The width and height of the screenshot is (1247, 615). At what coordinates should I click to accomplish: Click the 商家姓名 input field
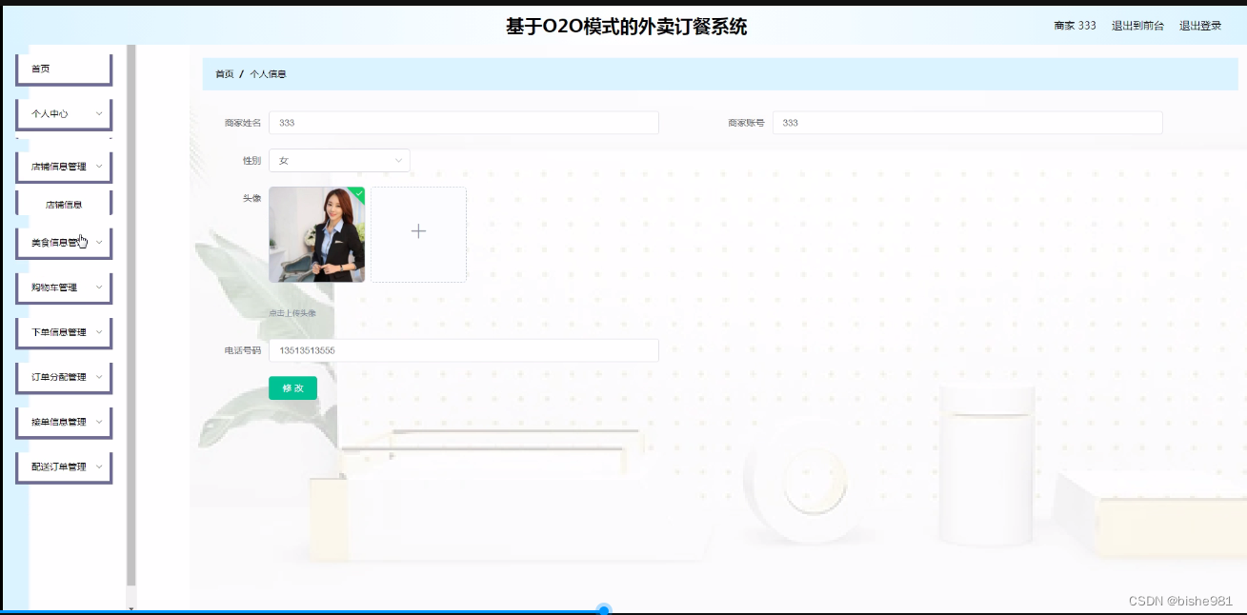coord(464,122)
